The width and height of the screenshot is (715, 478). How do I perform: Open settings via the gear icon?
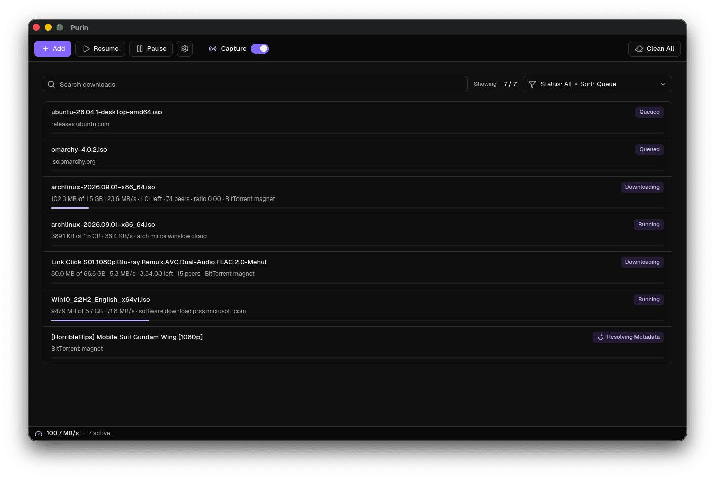coord(185,49)
